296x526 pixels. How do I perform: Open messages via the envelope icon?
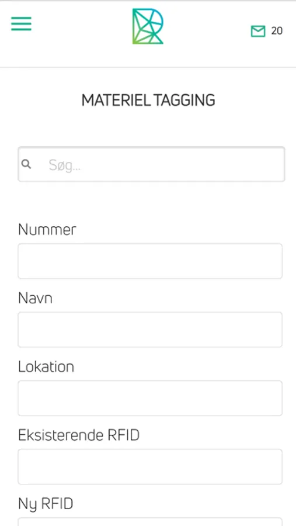(x=258, y=31)
